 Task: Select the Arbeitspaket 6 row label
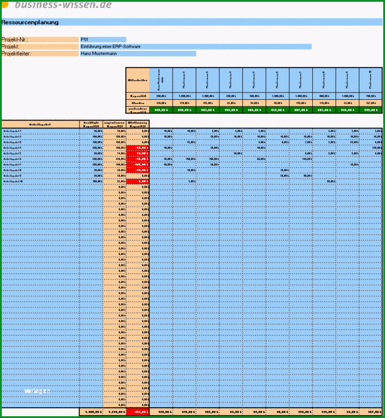[41, 159]
